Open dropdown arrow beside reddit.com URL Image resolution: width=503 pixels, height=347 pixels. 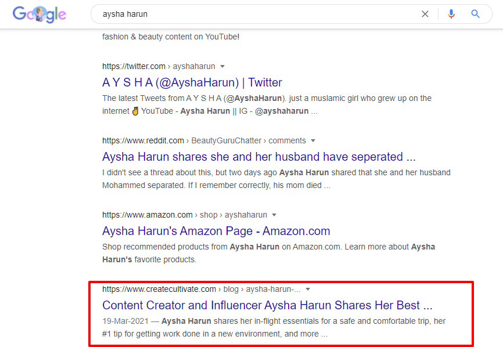tap(313, 140)
